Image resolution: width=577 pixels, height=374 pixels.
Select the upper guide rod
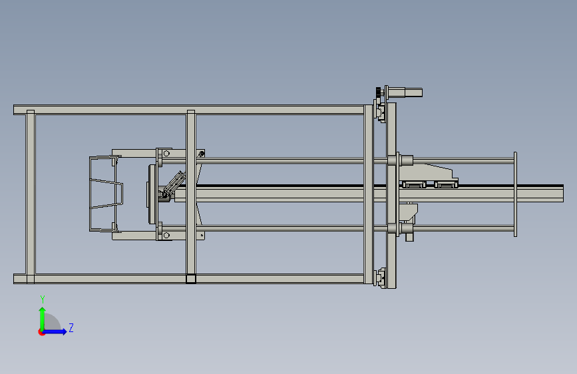[x=280, y=161]
